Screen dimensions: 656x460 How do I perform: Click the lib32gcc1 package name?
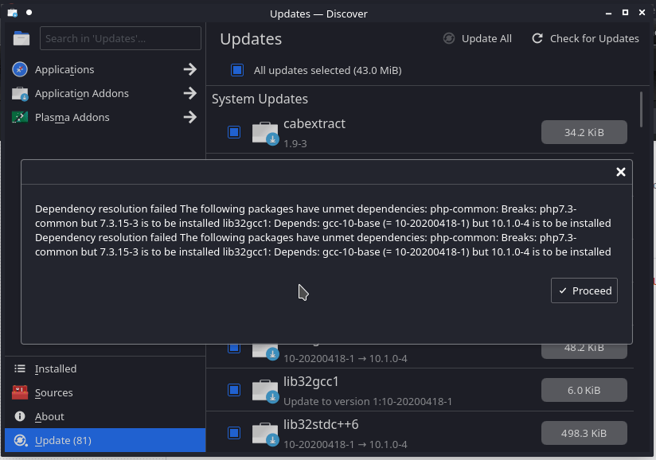click(310, 382)
